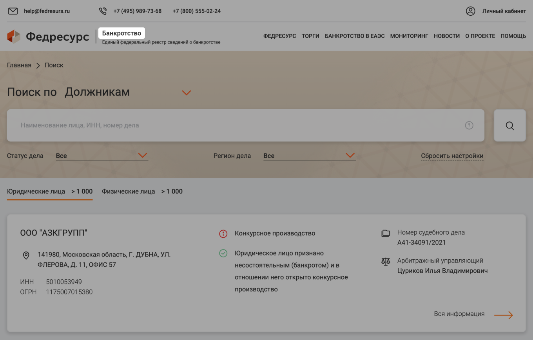Open the МОНИТОРИНГ menu item
The height and width of the screenshot is (340, 533).
click(x=409, y=36)
